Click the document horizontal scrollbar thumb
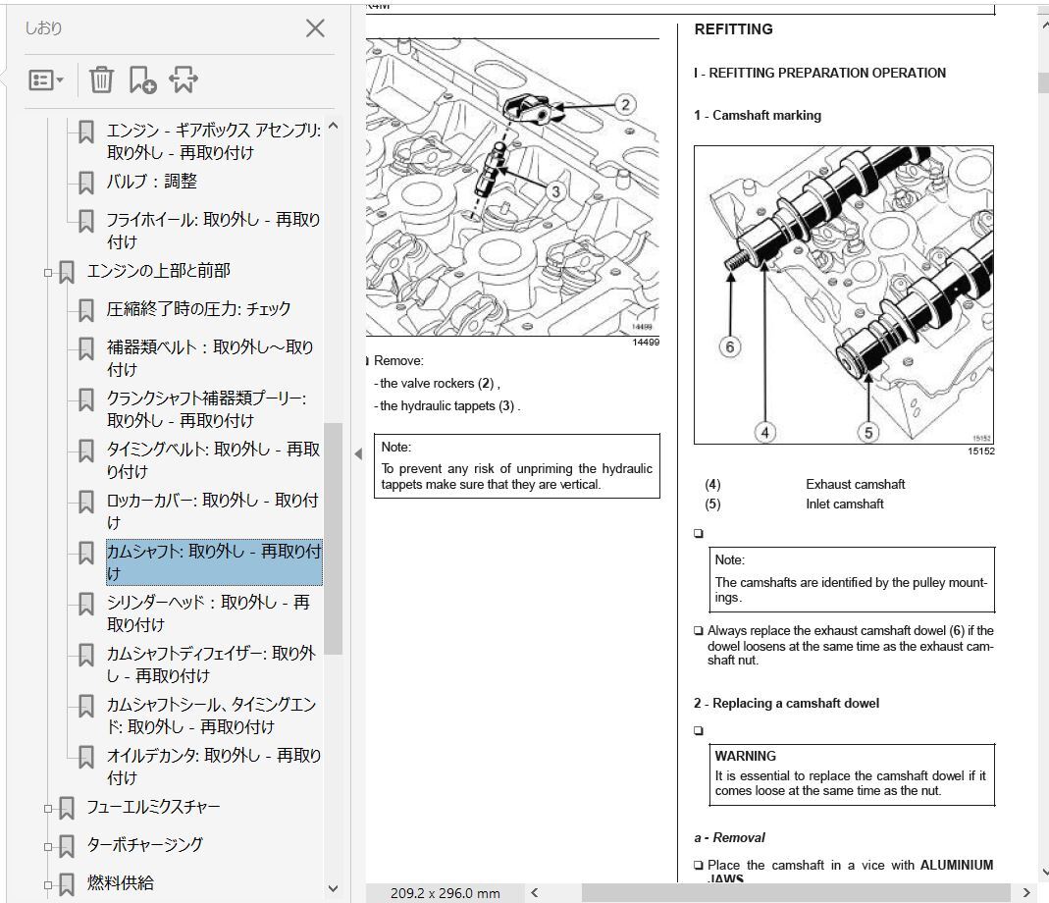Image resolution: width=1049 pixels, height=903 pixels. tap(796, 892)
